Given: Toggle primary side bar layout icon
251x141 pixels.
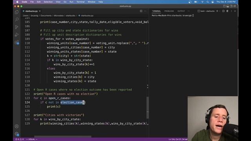Looking at the screenshot, I should pyautogui.click(x=224, y=6).
